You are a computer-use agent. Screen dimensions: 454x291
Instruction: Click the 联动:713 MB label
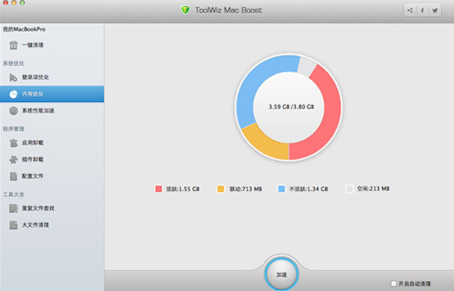245,189
